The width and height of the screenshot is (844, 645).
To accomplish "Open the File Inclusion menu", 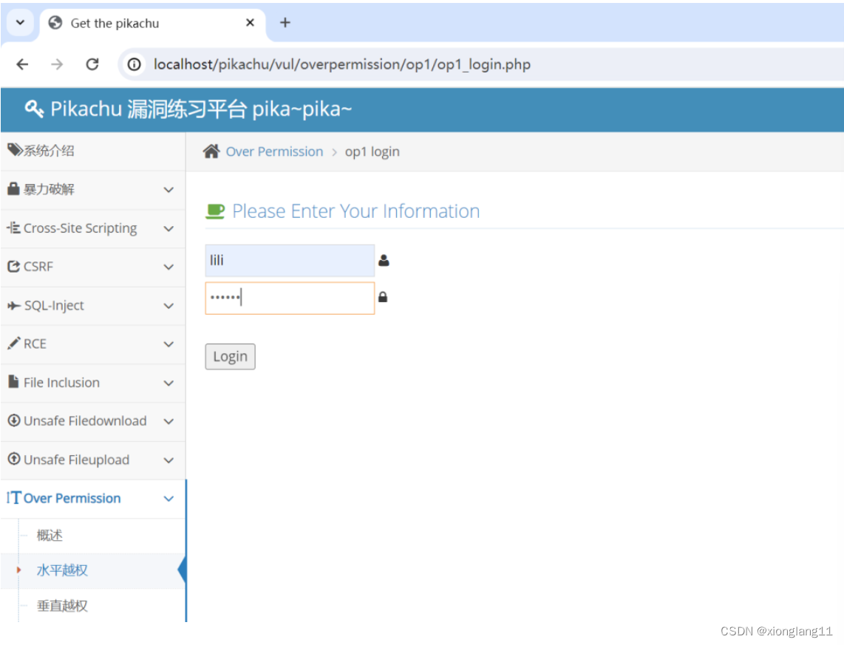I will point(93,383).
